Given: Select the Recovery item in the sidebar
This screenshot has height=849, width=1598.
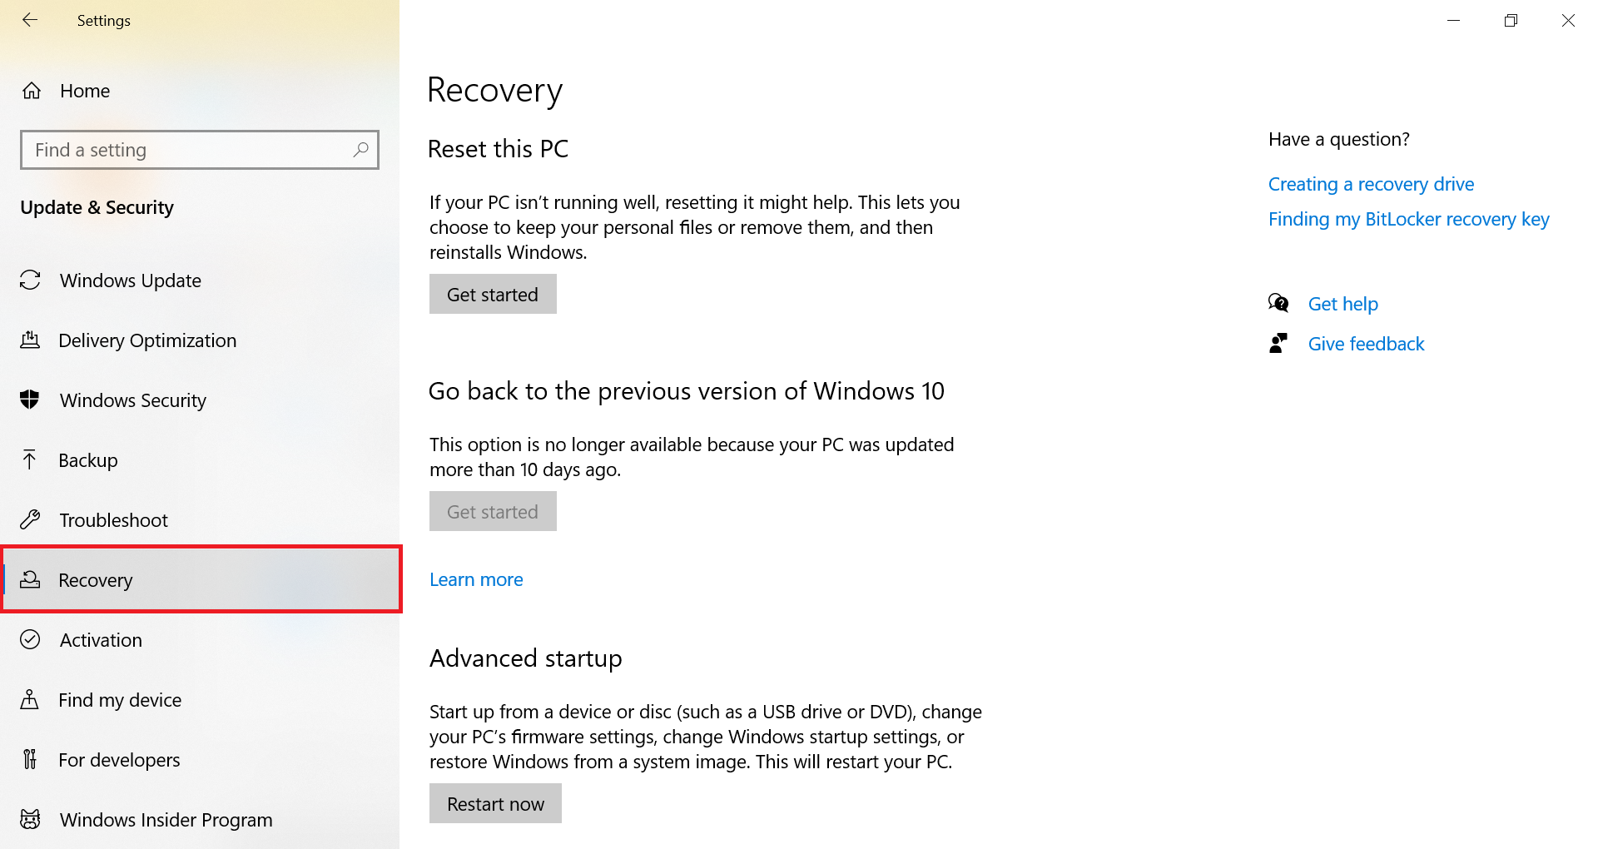Looking at the screenshot, I should [200, 580].
